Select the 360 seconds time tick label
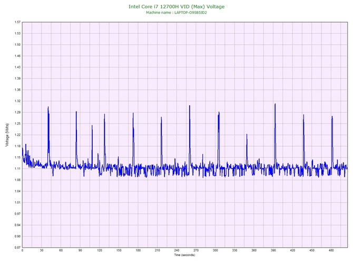Image resolution: width=353 pixels, height=264 pixels. (x=254, y=250)
